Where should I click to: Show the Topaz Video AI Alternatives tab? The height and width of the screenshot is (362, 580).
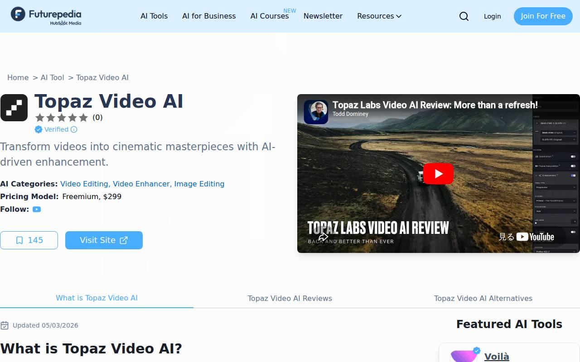click(483, 298)
